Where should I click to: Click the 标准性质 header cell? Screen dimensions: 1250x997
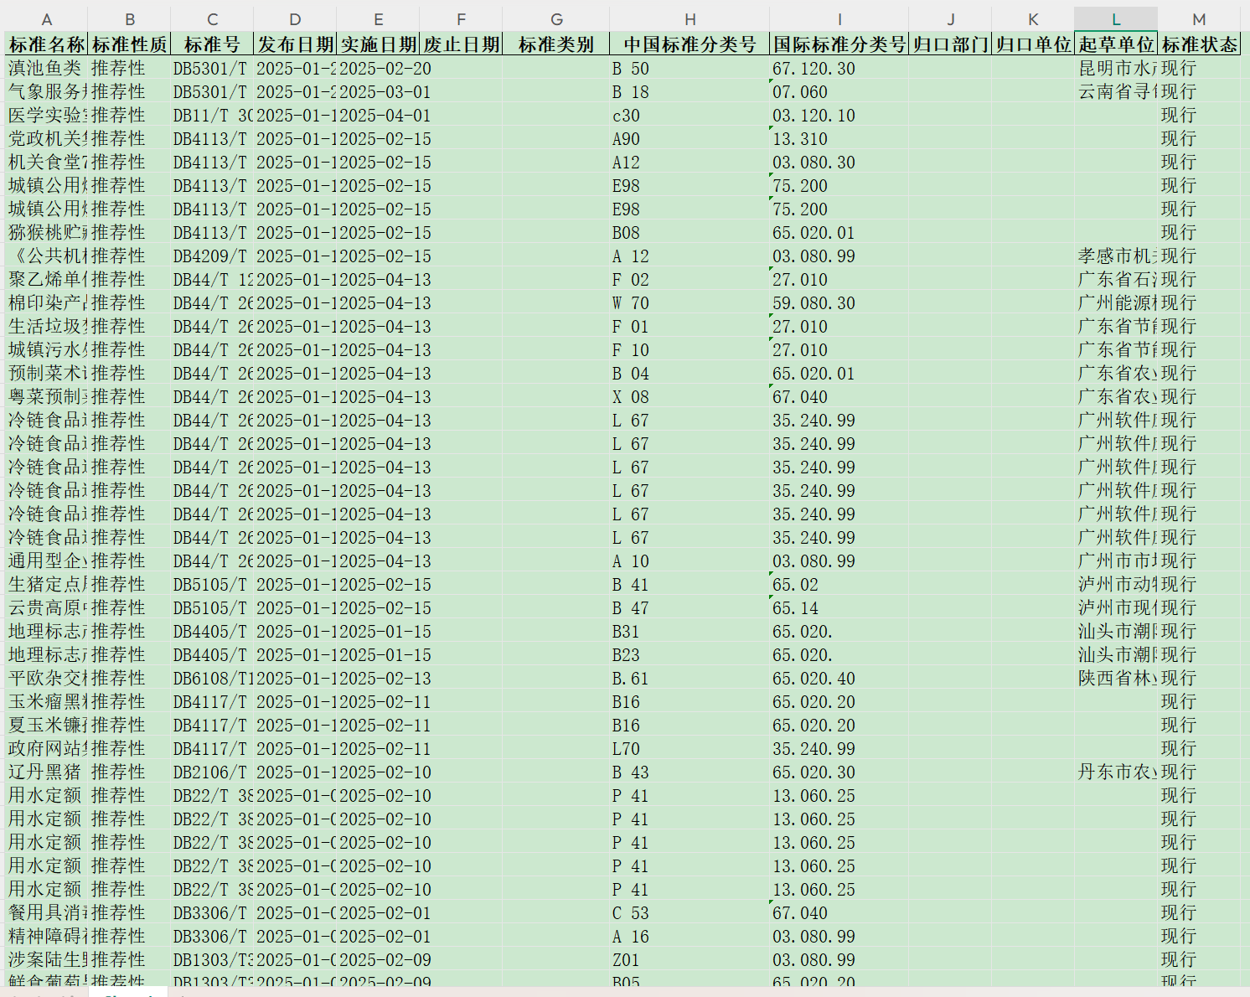pyautogui.click(x=129, y=44)
